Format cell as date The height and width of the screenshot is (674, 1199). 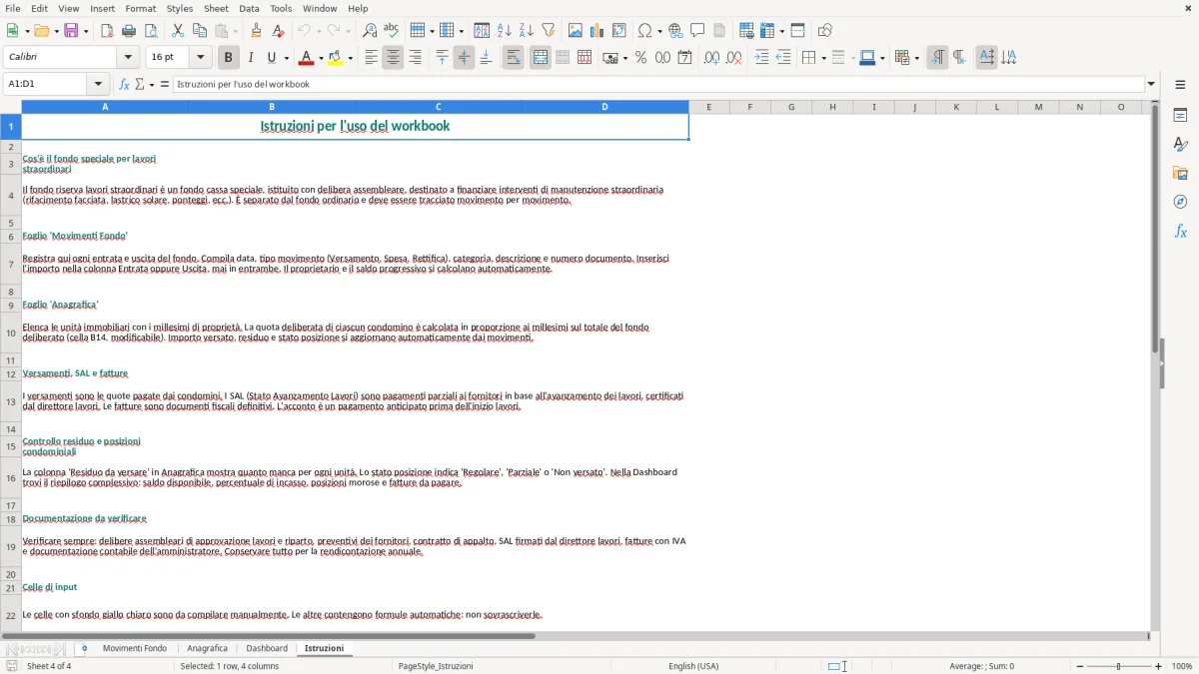click(x=684, y=58)
